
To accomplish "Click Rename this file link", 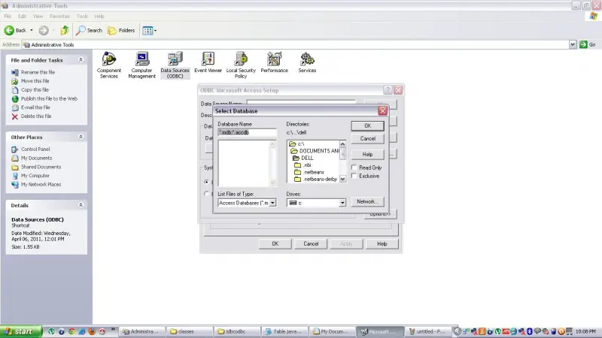I will (38, 72).
